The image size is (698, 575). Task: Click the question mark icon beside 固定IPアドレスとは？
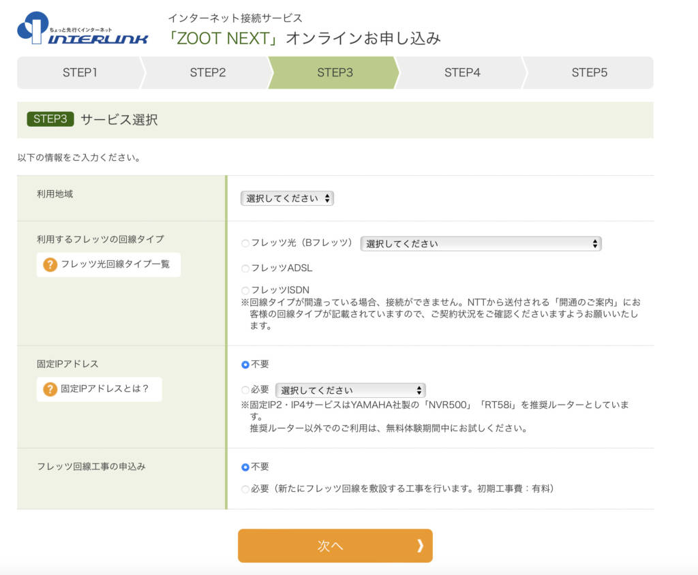click(50, 390)
